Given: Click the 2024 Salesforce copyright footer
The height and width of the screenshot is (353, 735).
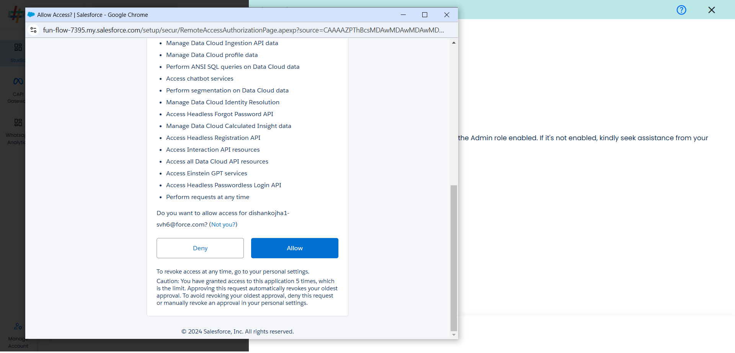Looking at the screenshot, I should (237, 332).
